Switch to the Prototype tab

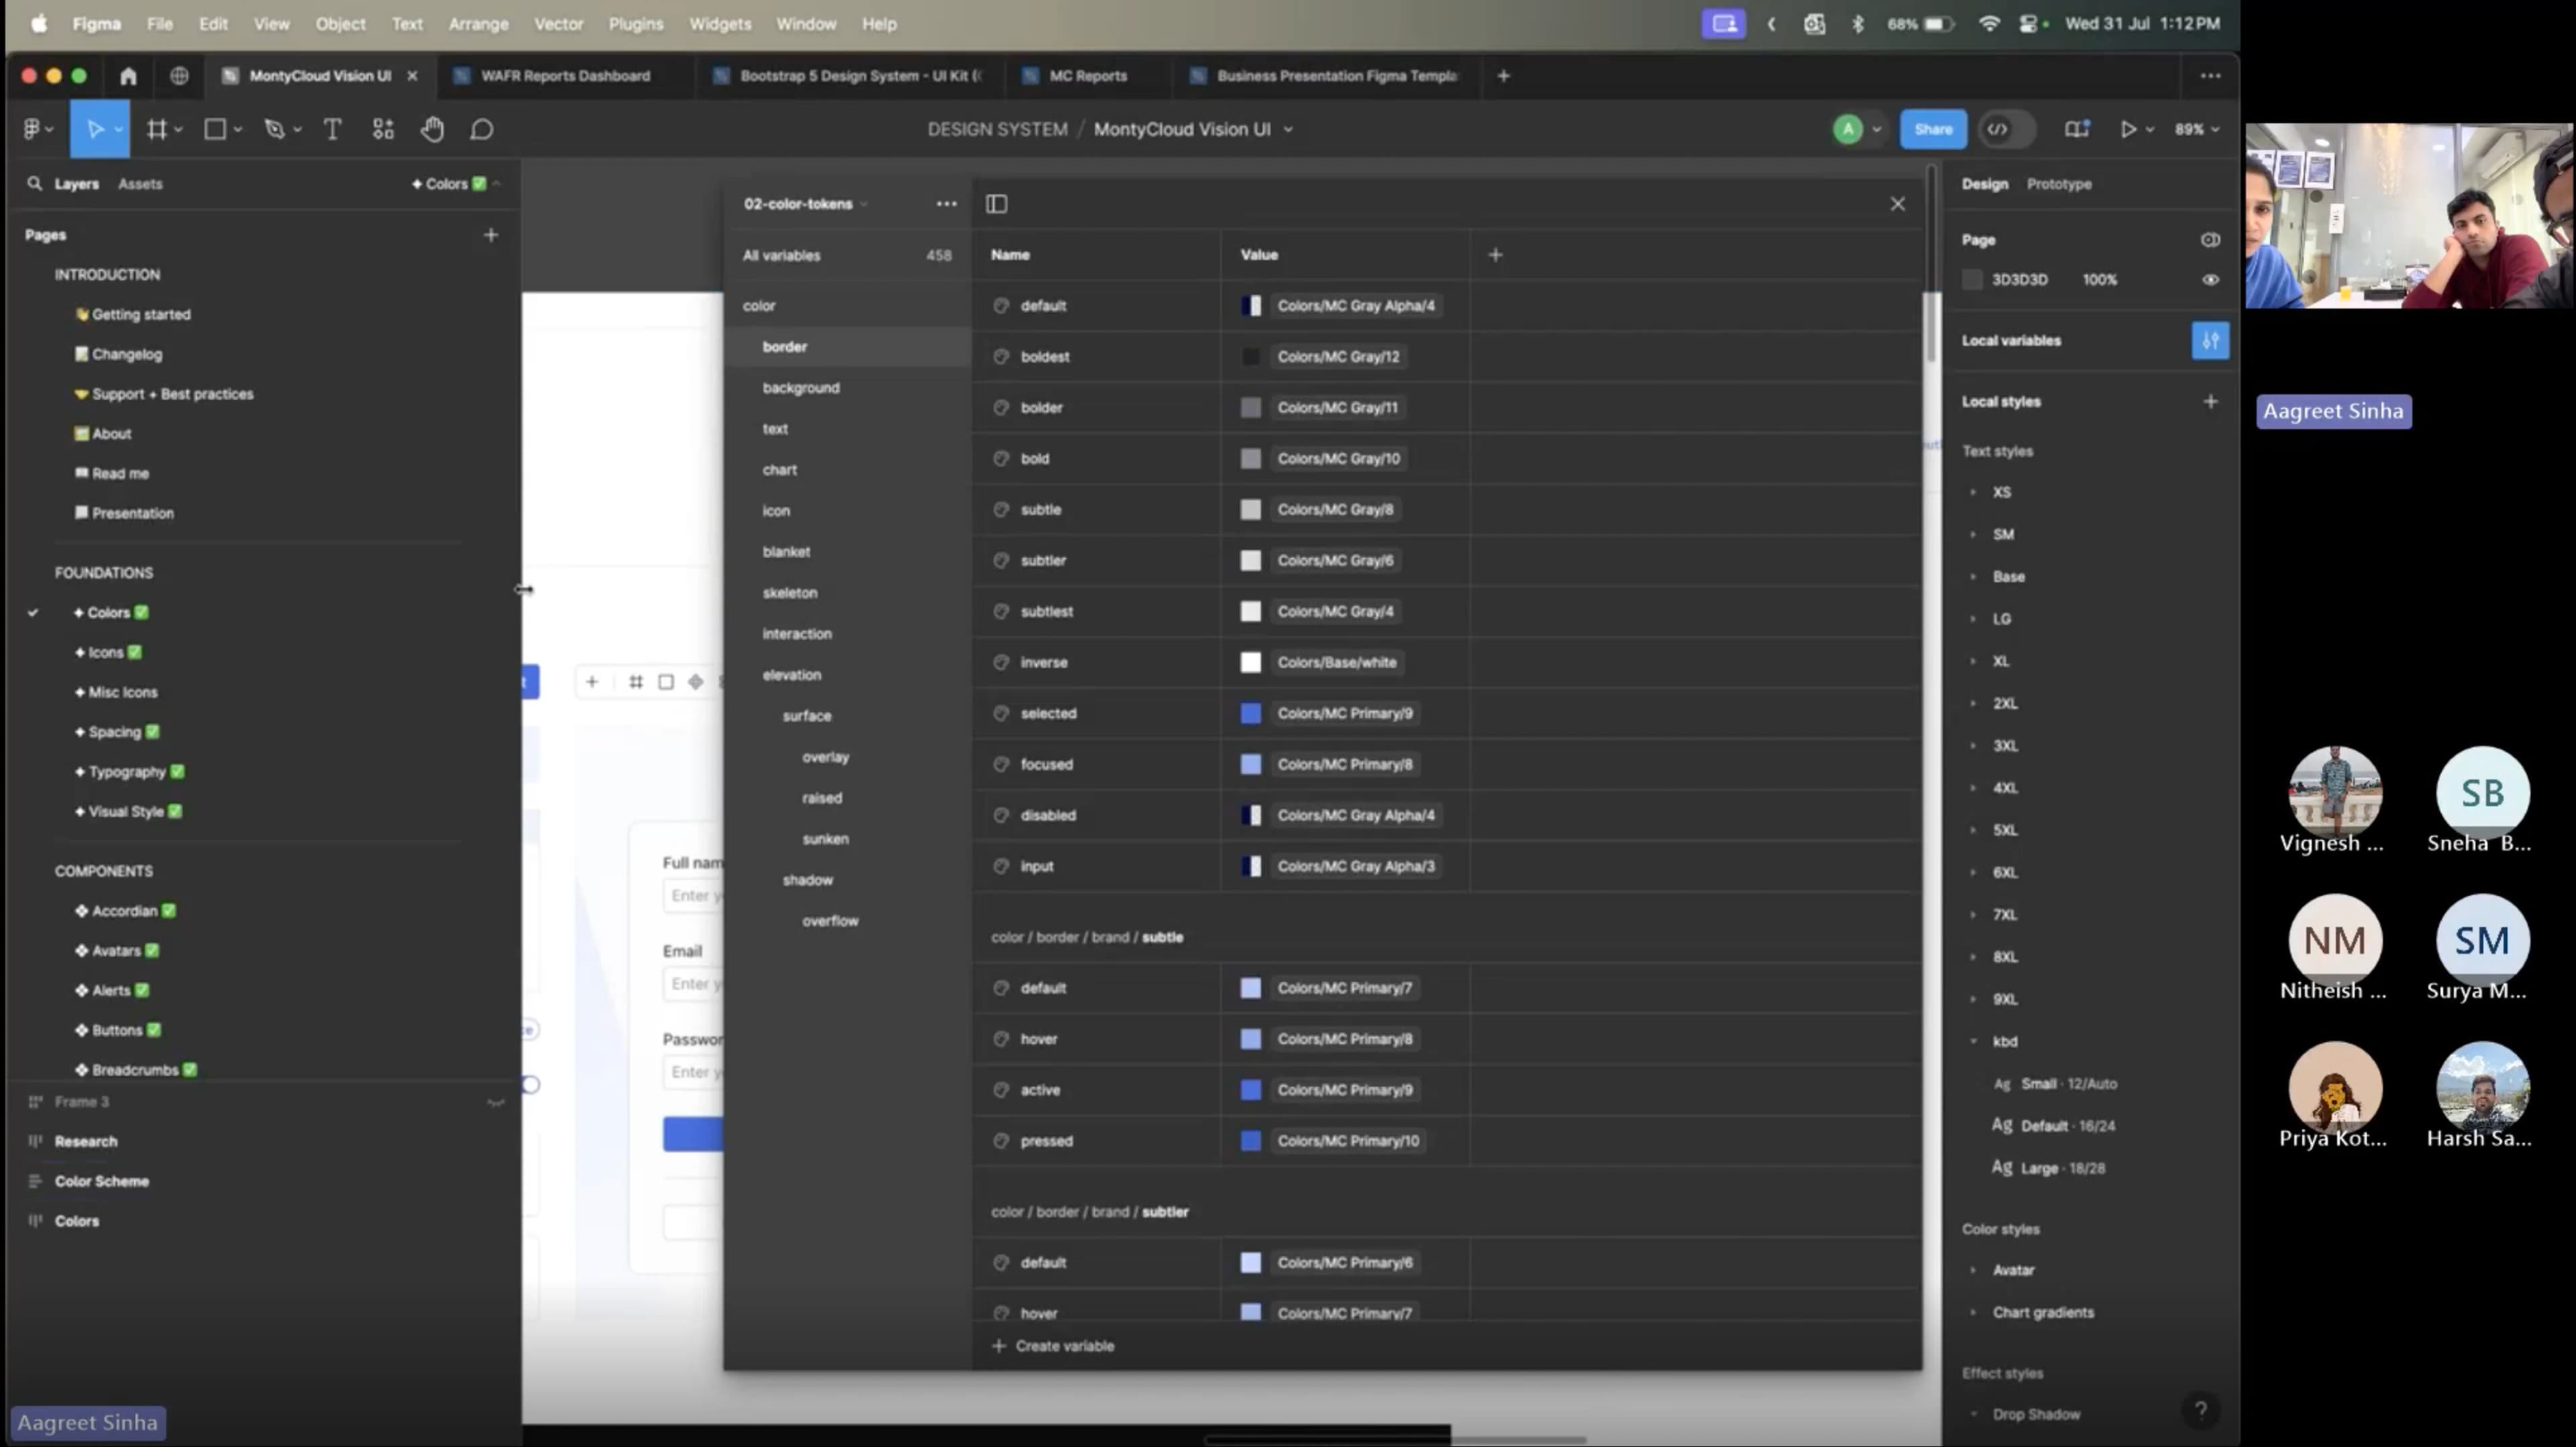[2058, 184]
